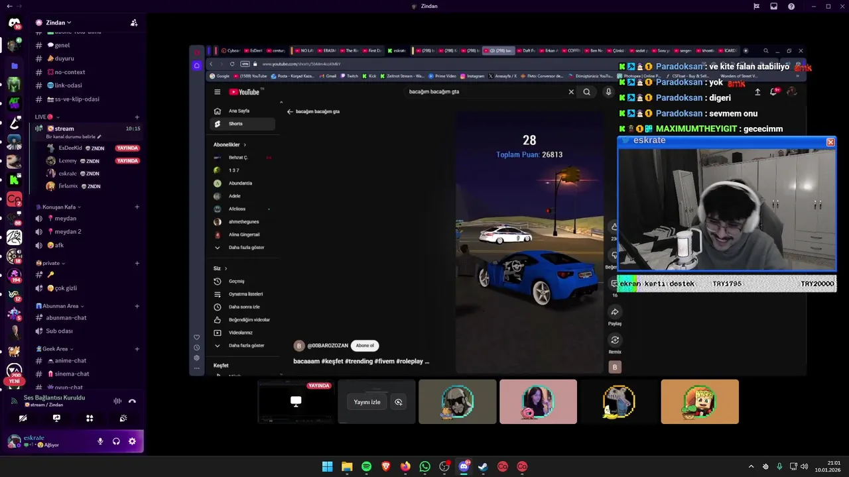Toggle microphone mute in user panel
The width and height of the screenshot is (849, 477).
[x=100, y=441]
